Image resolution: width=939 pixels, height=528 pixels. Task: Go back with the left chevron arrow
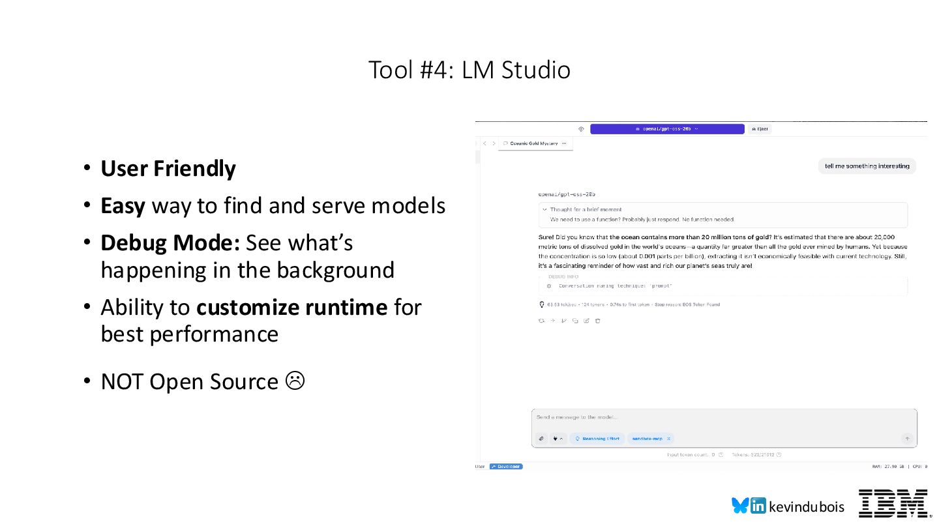[x=485, y=143]
